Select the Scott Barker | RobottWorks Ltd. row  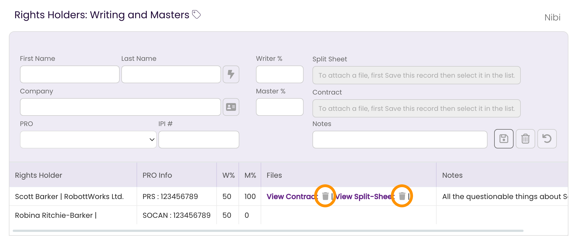pos(289,197)
